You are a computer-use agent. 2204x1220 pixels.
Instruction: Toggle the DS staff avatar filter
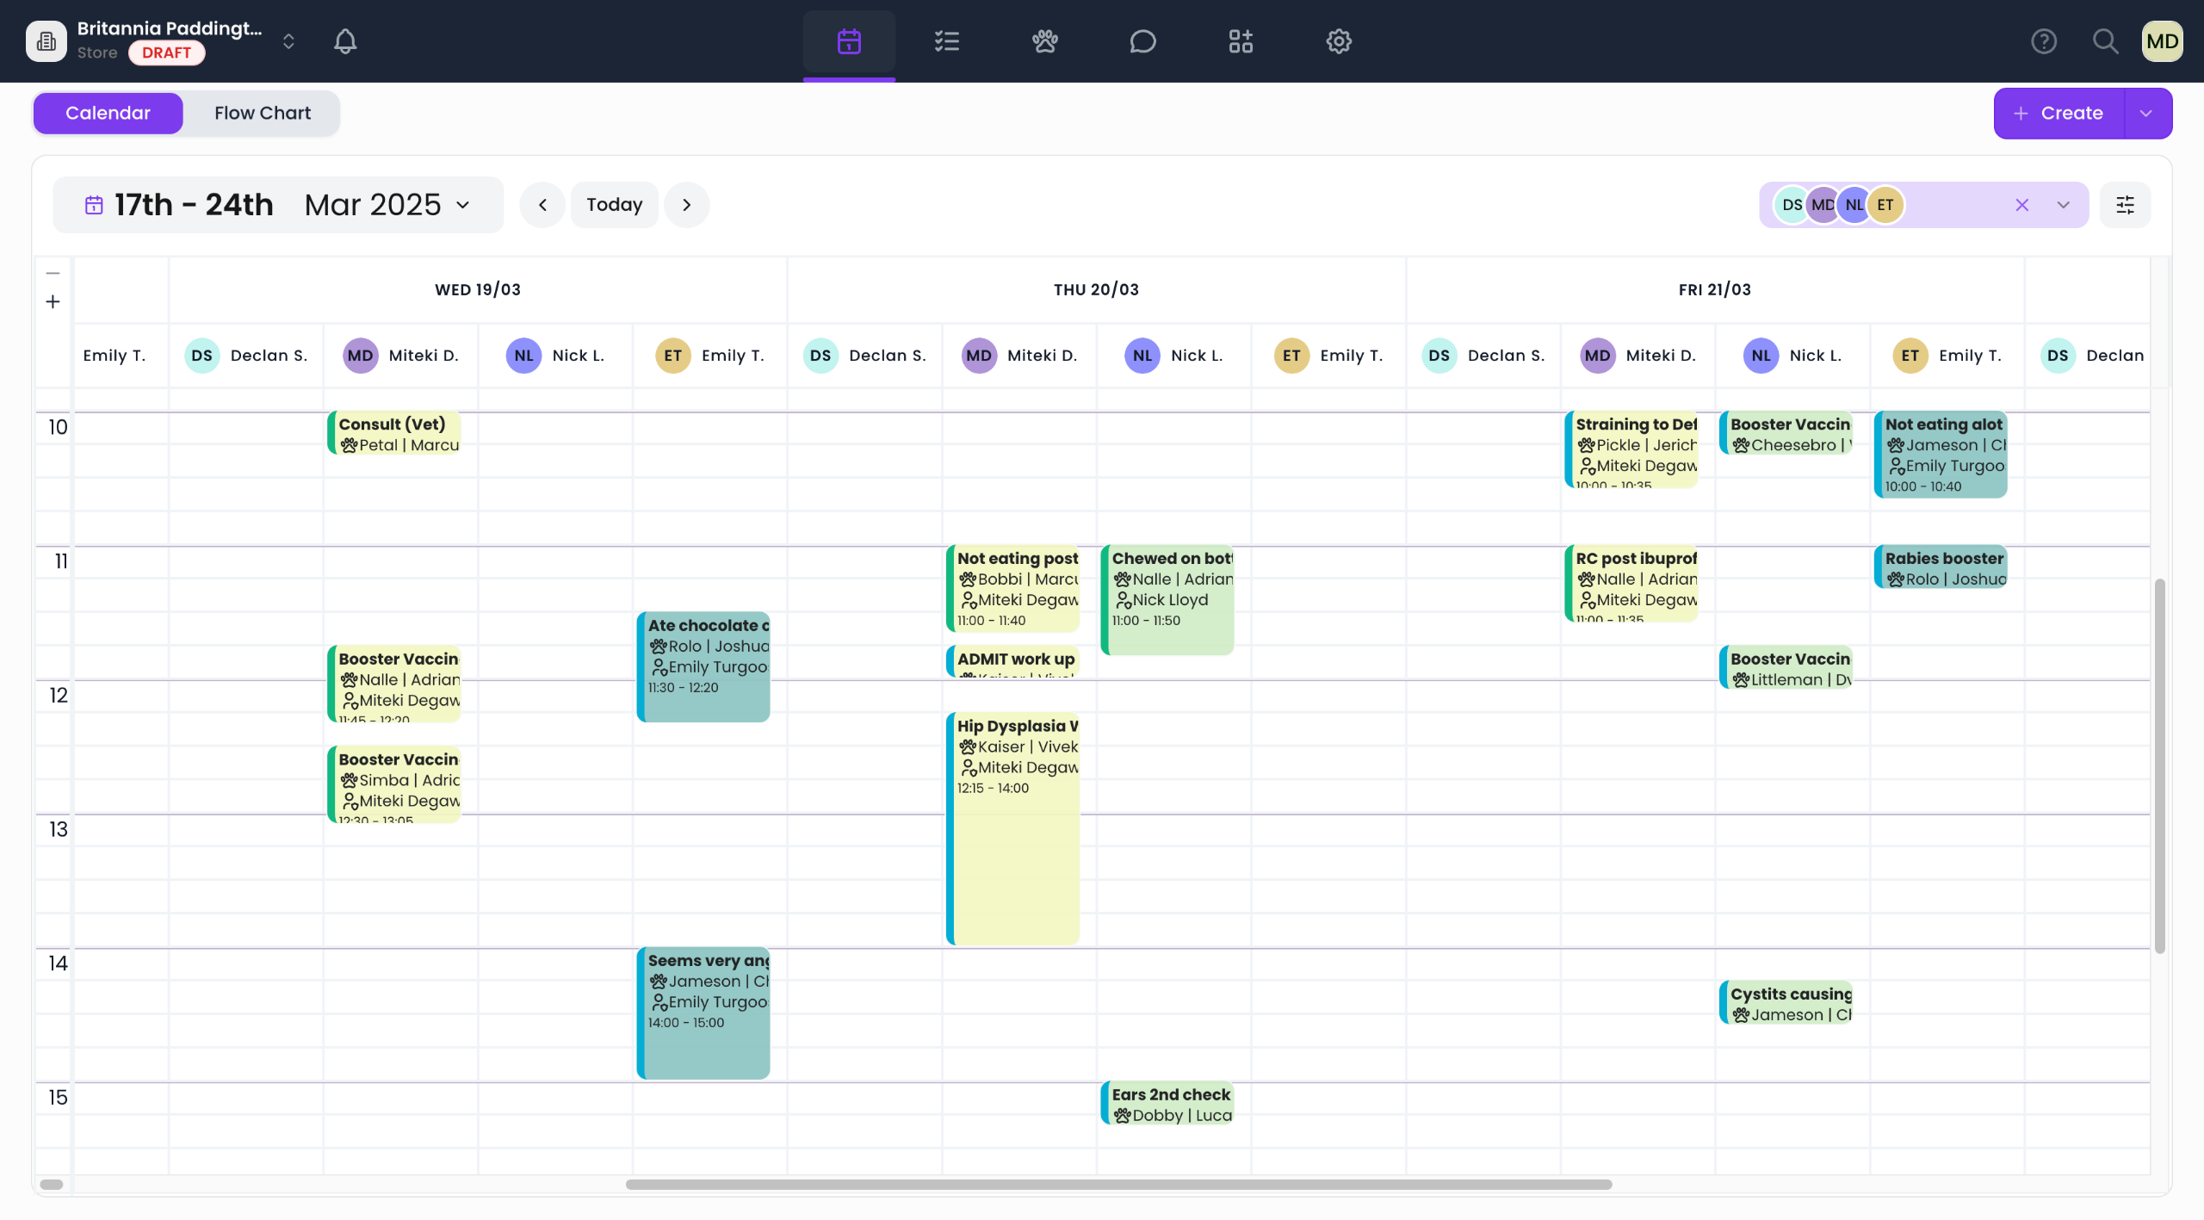pyautogui.click(x=1792, y=205)
